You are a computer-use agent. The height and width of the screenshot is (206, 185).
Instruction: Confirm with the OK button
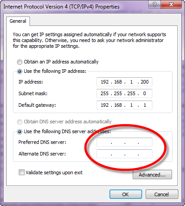coord(126,194)
